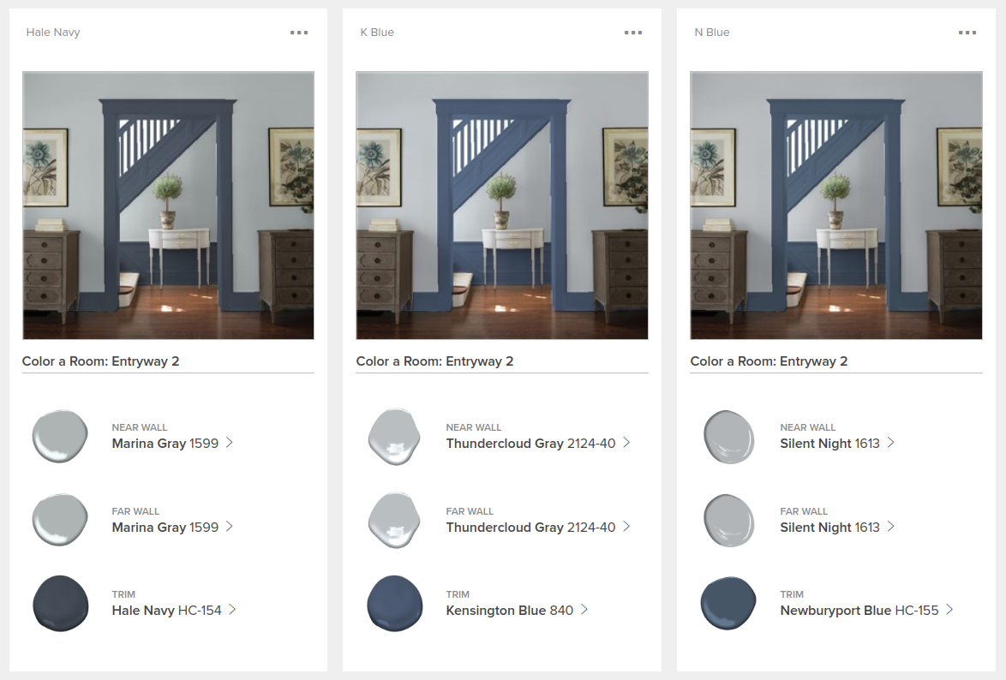Viewport: 1006px width, 680px height.
Task: Open the Thundercloud Gray 2124-40 far wall link
Action: click(x=530, y=528)
